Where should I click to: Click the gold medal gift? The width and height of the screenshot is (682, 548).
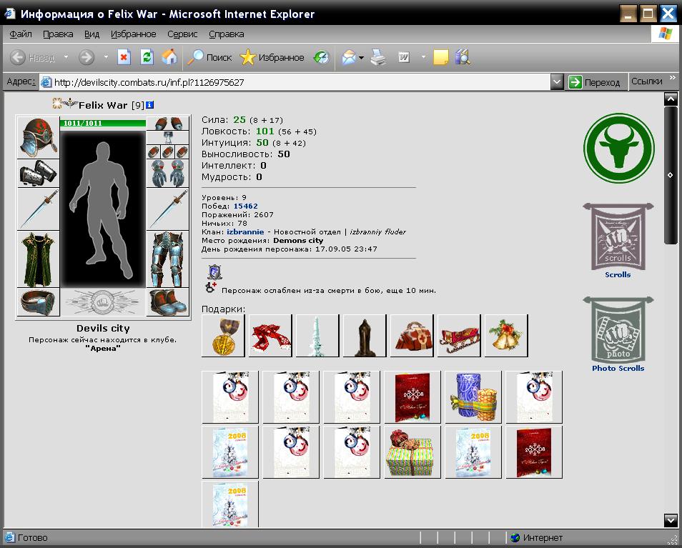(x=223, y=336)
